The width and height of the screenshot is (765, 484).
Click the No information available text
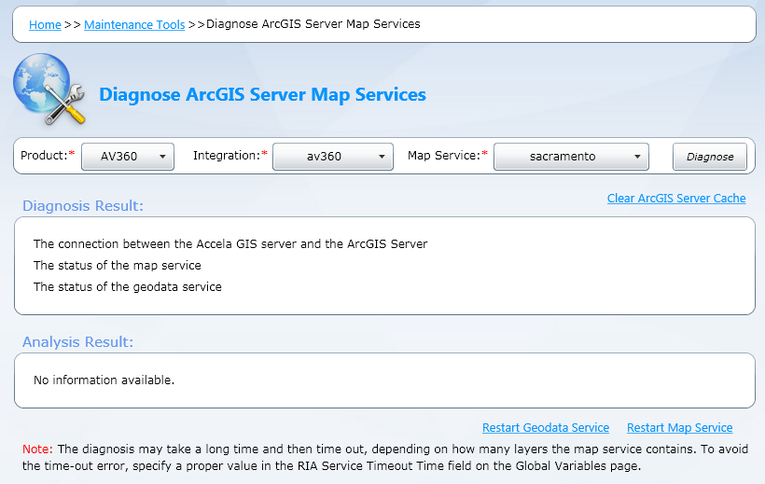click(x=104, y=380)
